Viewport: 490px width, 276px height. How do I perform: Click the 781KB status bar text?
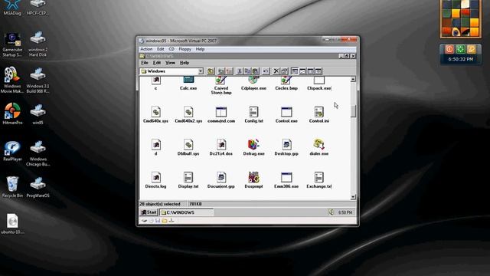coord(196,204)
